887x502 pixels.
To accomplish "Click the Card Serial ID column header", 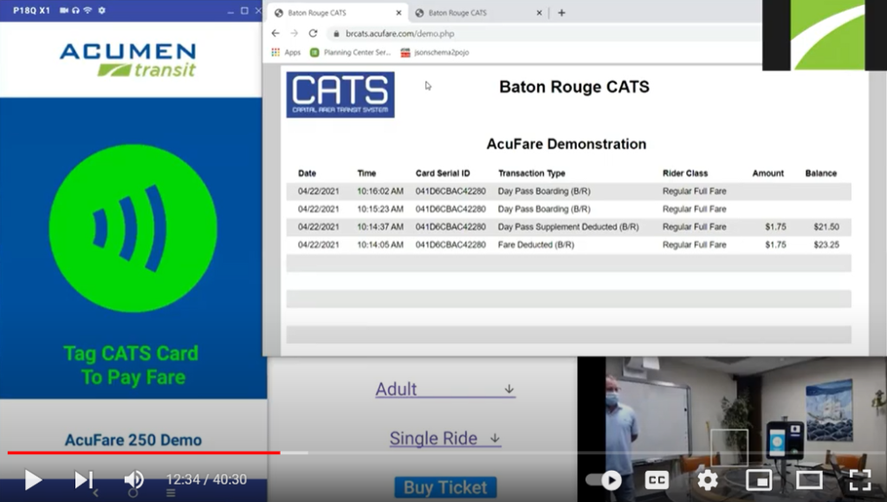I will (x=443, y=173).
